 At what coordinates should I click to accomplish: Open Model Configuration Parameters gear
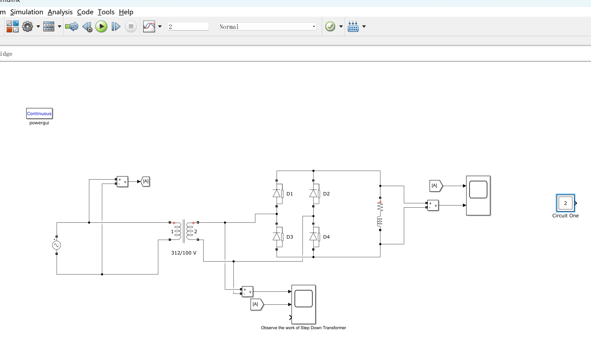(28, 26)
